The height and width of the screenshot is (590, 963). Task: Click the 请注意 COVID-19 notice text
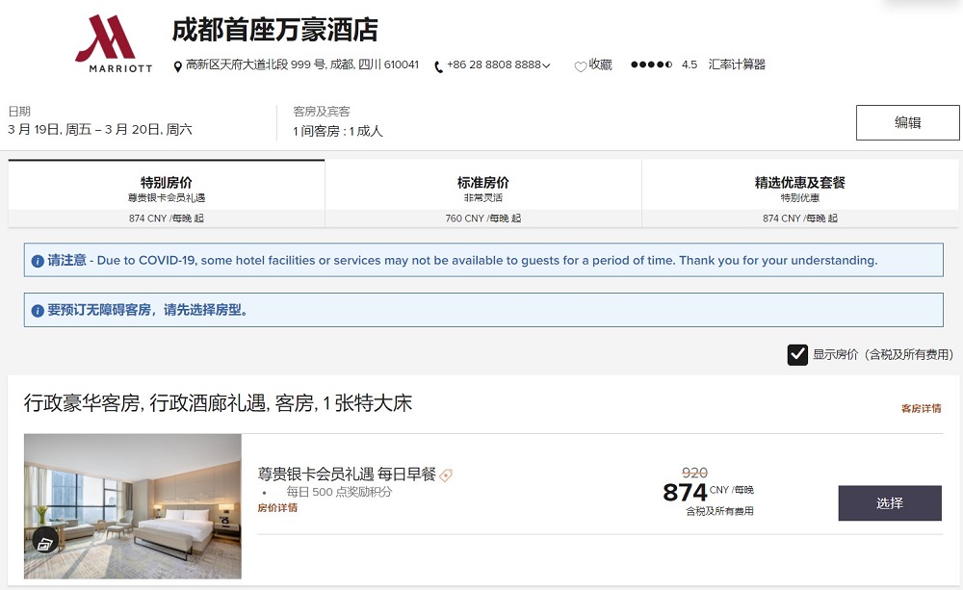pyautogui.click(x=462, y=260)
